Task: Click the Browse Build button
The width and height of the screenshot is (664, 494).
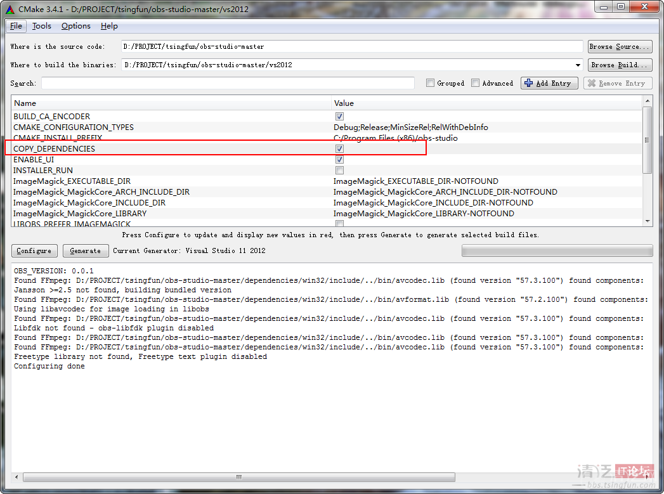Action: click(620, 65)
